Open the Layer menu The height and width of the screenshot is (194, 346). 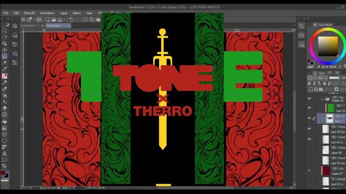coord(64,13)
